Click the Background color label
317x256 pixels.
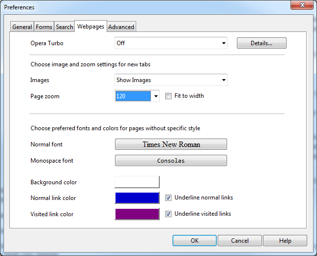tap(54, 182)
